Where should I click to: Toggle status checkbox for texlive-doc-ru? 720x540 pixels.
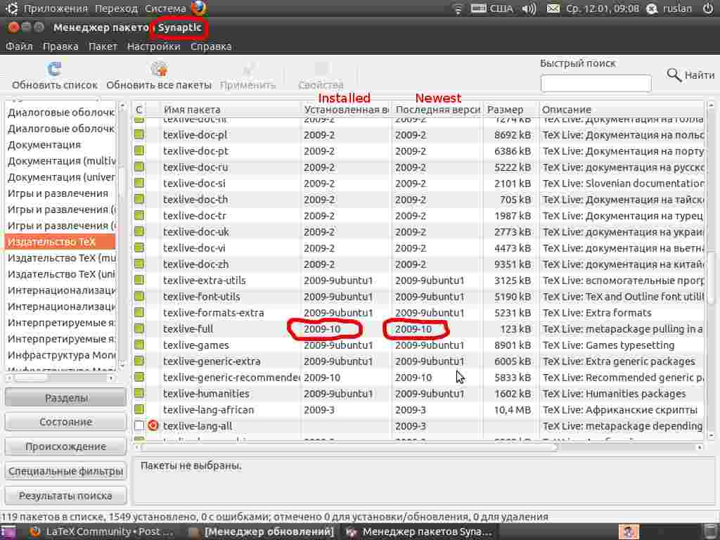[139, 167]
